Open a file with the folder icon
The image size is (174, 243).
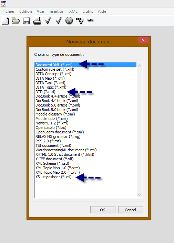click(x=16, y=21)
